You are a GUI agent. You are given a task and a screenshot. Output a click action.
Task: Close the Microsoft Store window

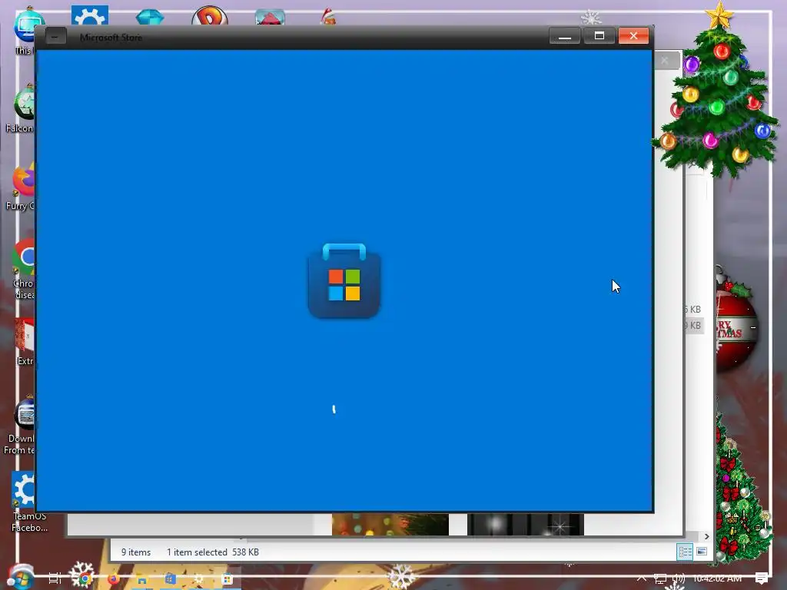[633, 36]
